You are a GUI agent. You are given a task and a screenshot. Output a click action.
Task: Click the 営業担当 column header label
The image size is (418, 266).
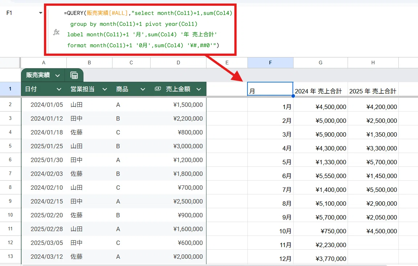pyautogui.click(x=82, y=89)
